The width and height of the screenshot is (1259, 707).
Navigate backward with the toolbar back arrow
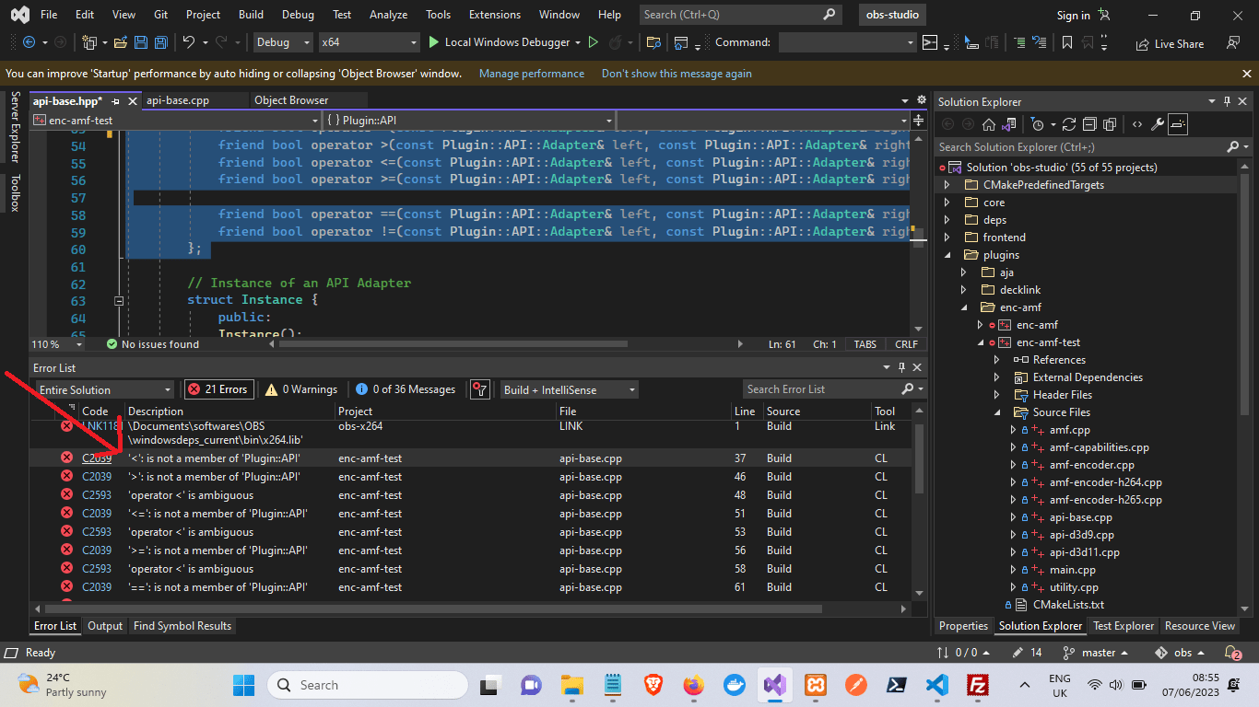click(28, 42)
